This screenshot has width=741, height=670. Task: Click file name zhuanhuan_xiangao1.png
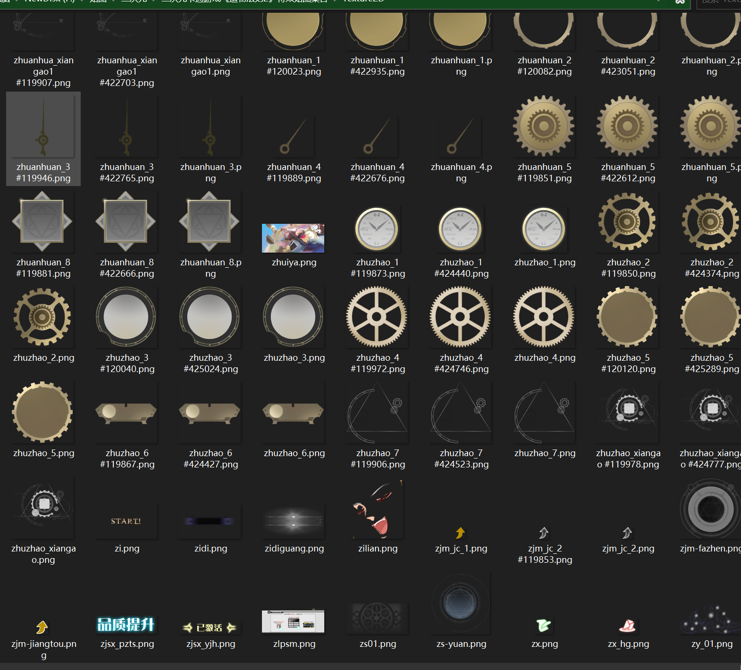coord(211,66)
